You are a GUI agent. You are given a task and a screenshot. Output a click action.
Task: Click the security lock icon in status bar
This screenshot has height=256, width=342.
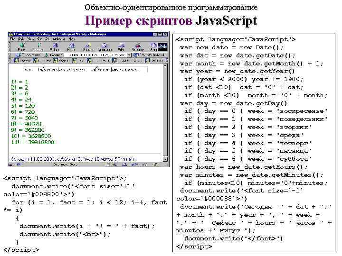click(10, 165)
